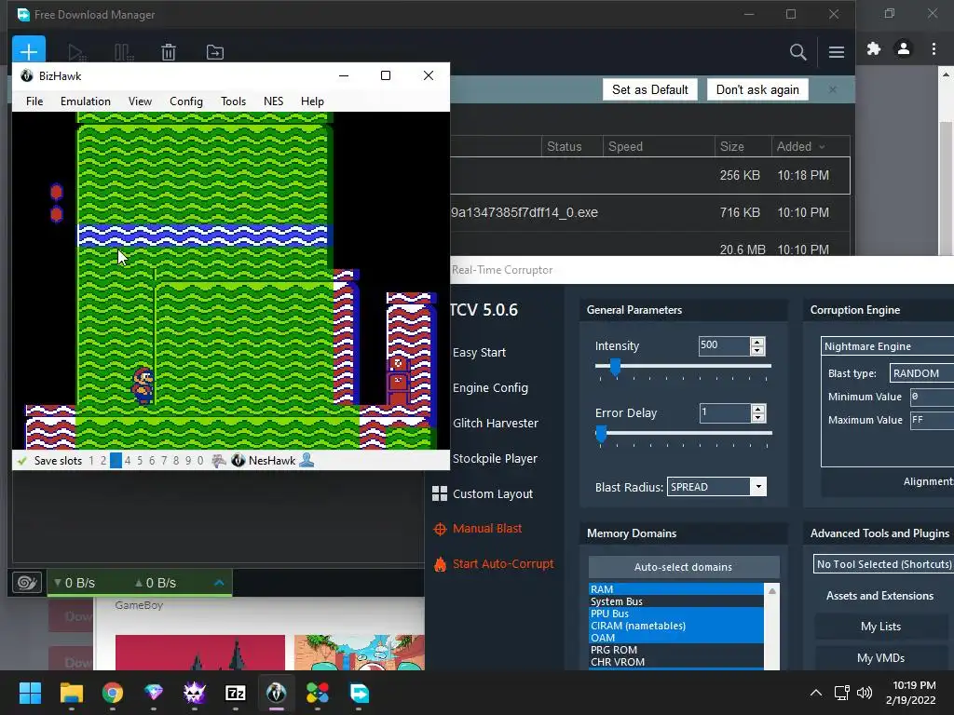This screenshot has height=715, width=954.
Task: Click the add download plus button
Action: tap(29, 50)
